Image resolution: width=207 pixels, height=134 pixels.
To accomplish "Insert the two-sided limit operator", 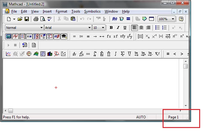I will coord(136,54).
